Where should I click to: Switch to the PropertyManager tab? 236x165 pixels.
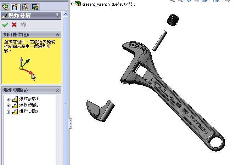tap(15, 7)
